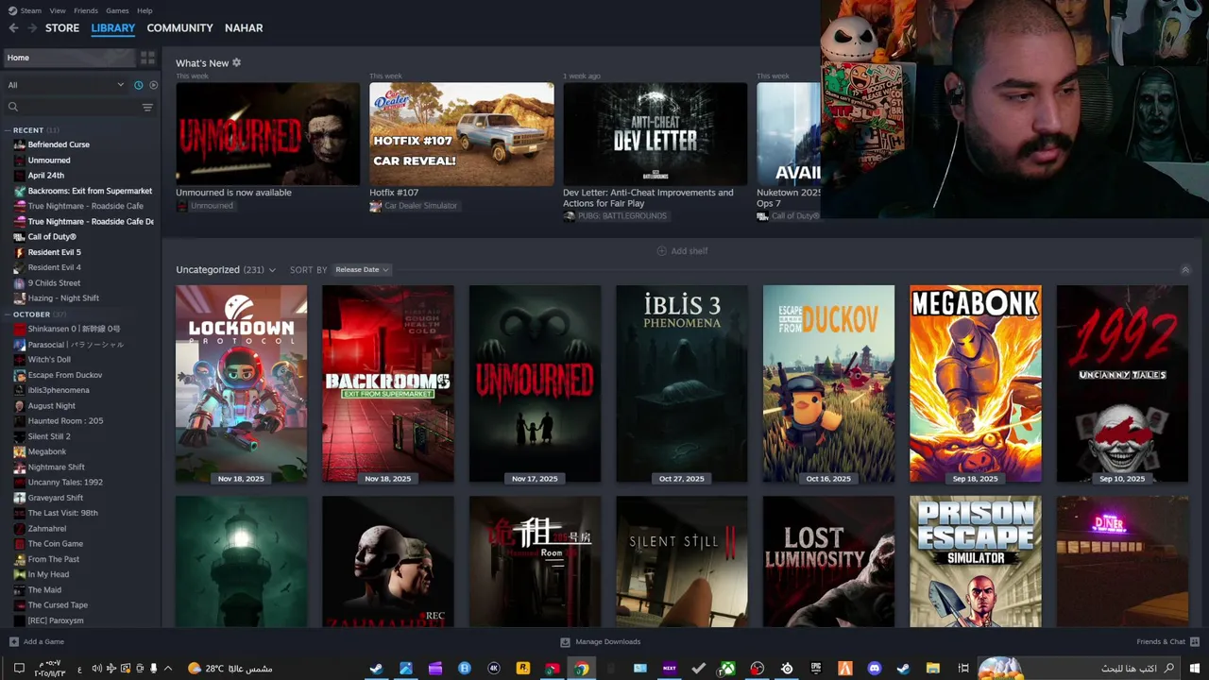The width and height of the screenshot is (1209, 680).
Task: Open the Steam menu
Action: [26, 10]
